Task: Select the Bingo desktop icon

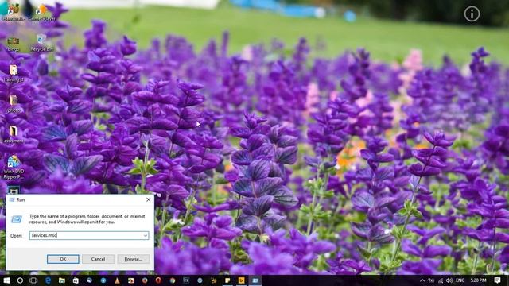Action: [14, 44]
